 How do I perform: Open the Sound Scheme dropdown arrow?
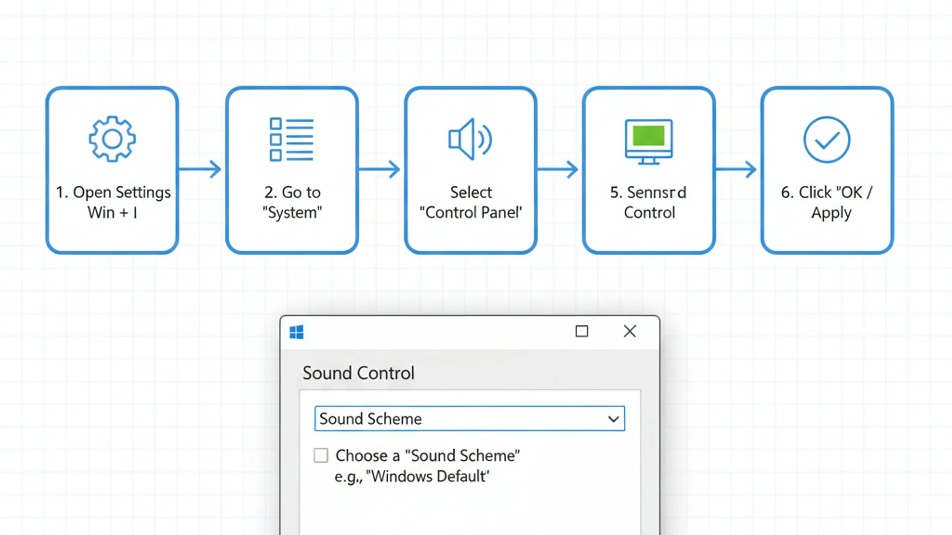point(613,419)
